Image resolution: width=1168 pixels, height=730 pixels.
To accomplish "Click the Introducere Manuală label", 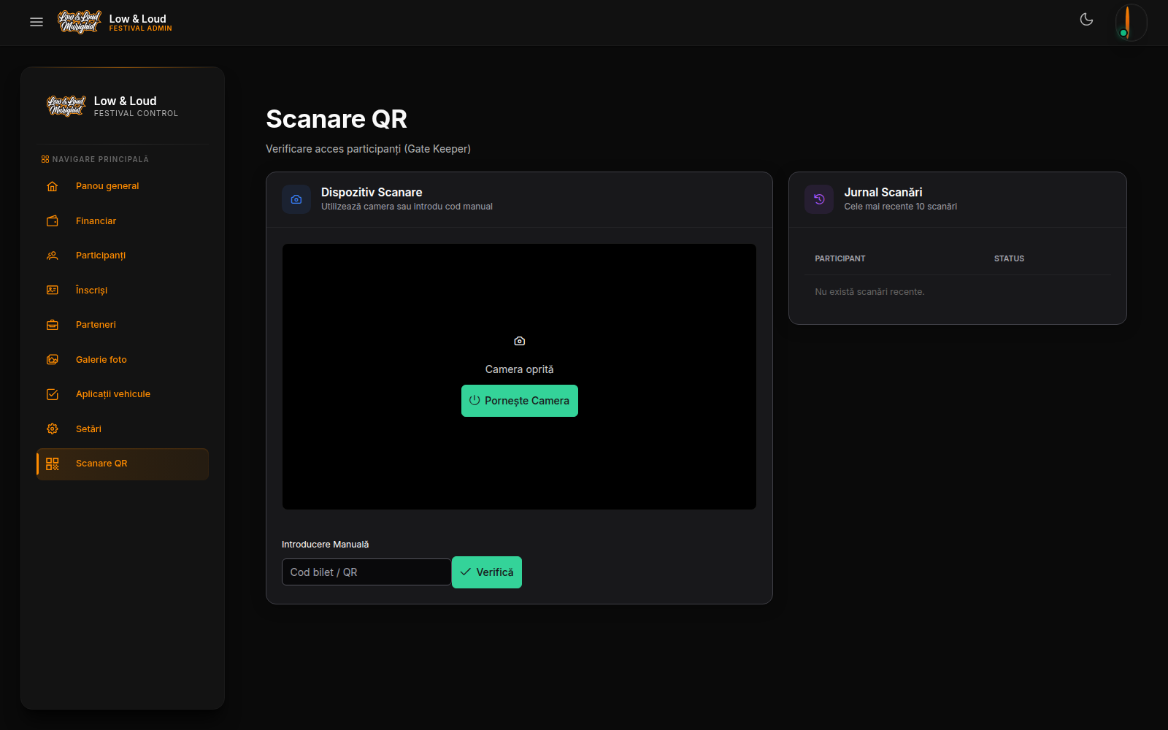I will click(x=326, y=545).
